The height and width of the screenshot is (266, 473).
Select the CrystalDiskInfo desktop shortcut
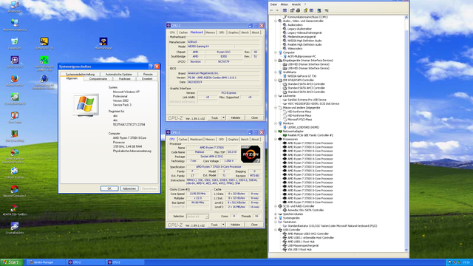pos(15,228)
